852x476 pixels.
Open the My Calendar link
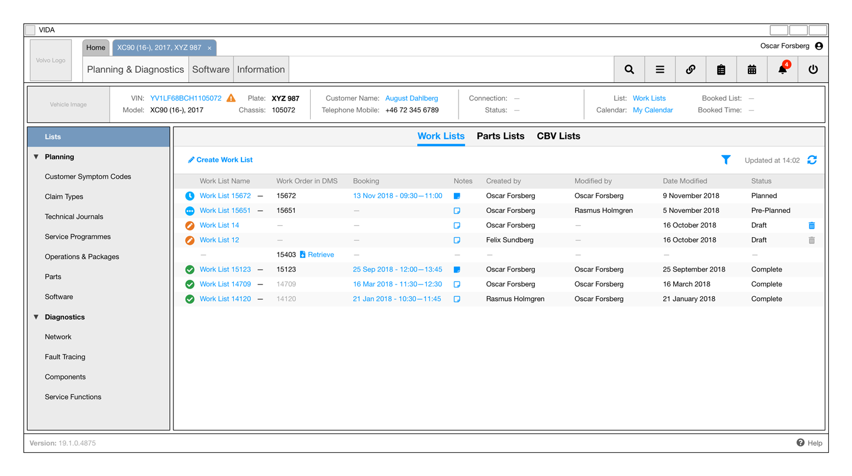(x=653, y=110)
